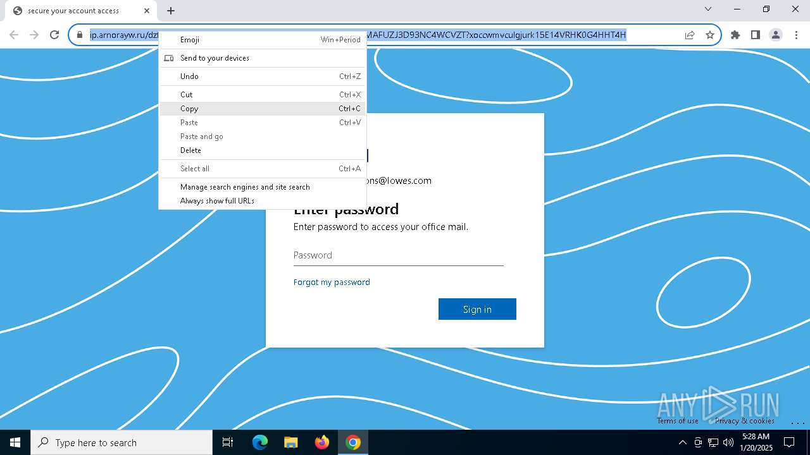Launch Firefox from the taskbar
Viewport: 810px width, 455px height.
pos(322,442)
